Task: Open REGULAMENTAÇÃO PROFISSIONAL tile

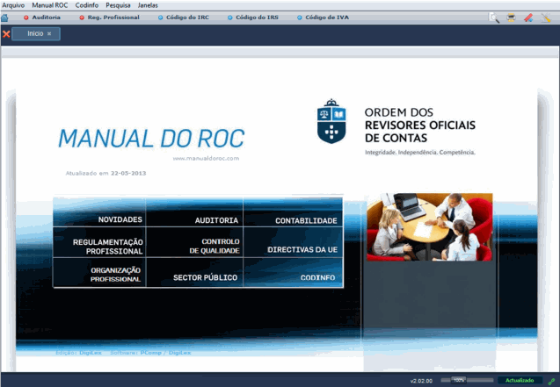Action: pyautogui.click(x=99, y=242)
